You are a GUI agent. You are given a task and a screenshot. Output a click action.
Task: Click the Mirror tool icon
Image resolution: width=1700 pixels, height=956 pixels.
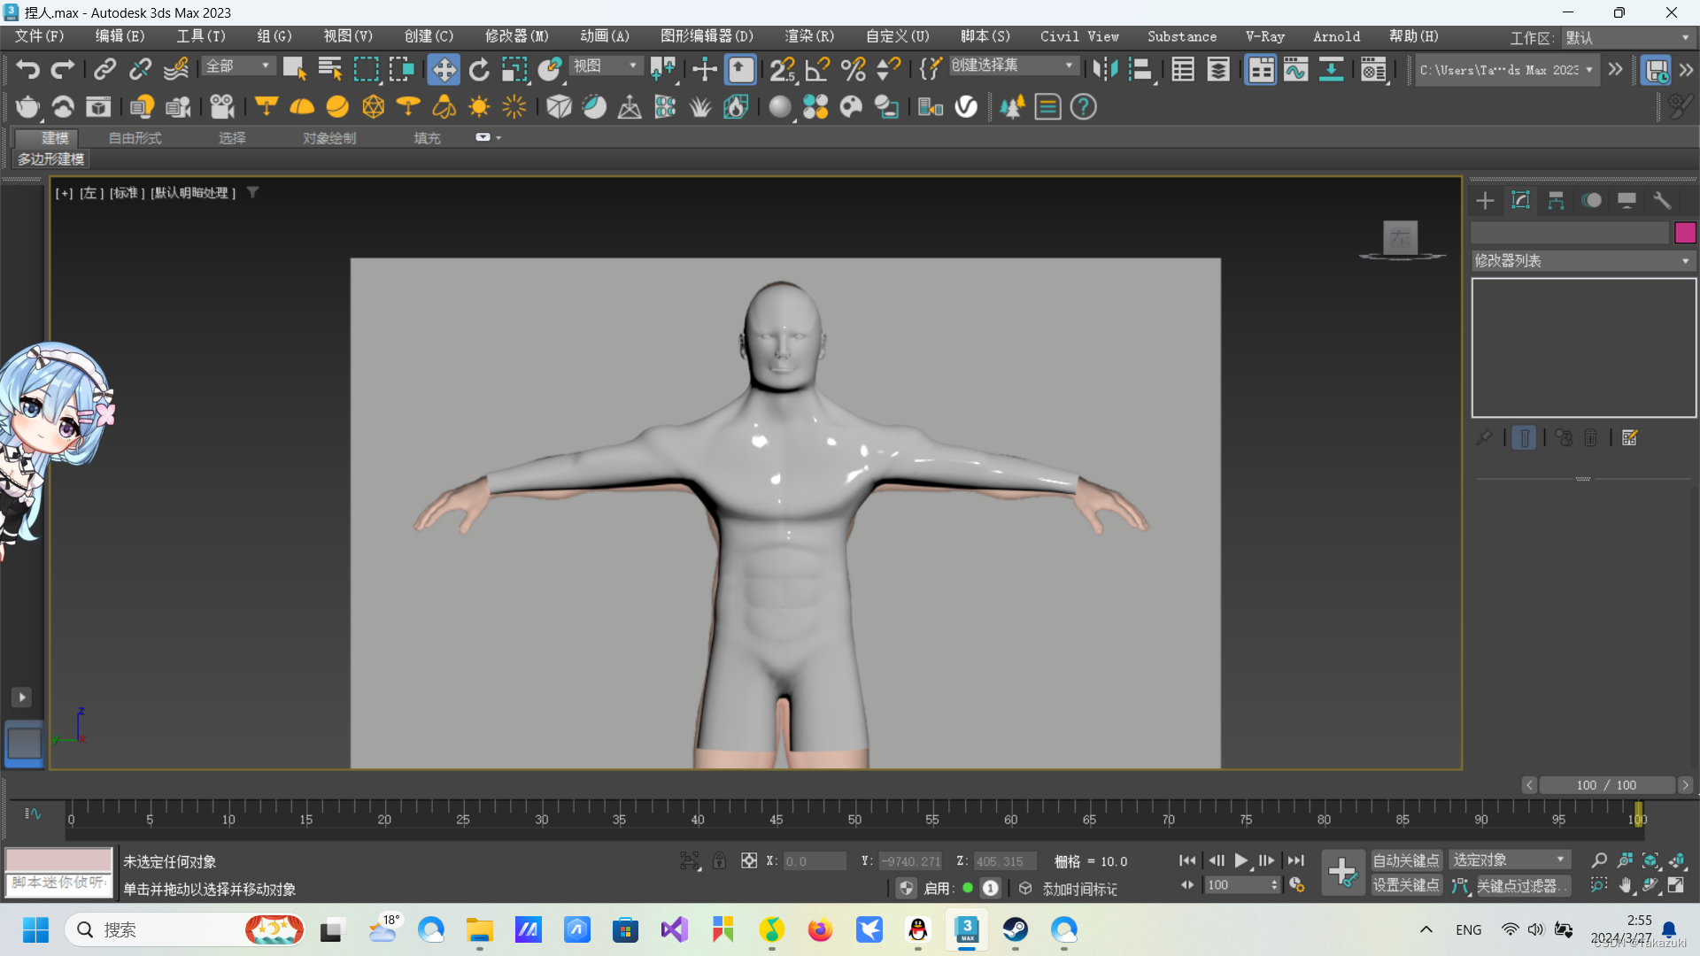pos(1104,69)
